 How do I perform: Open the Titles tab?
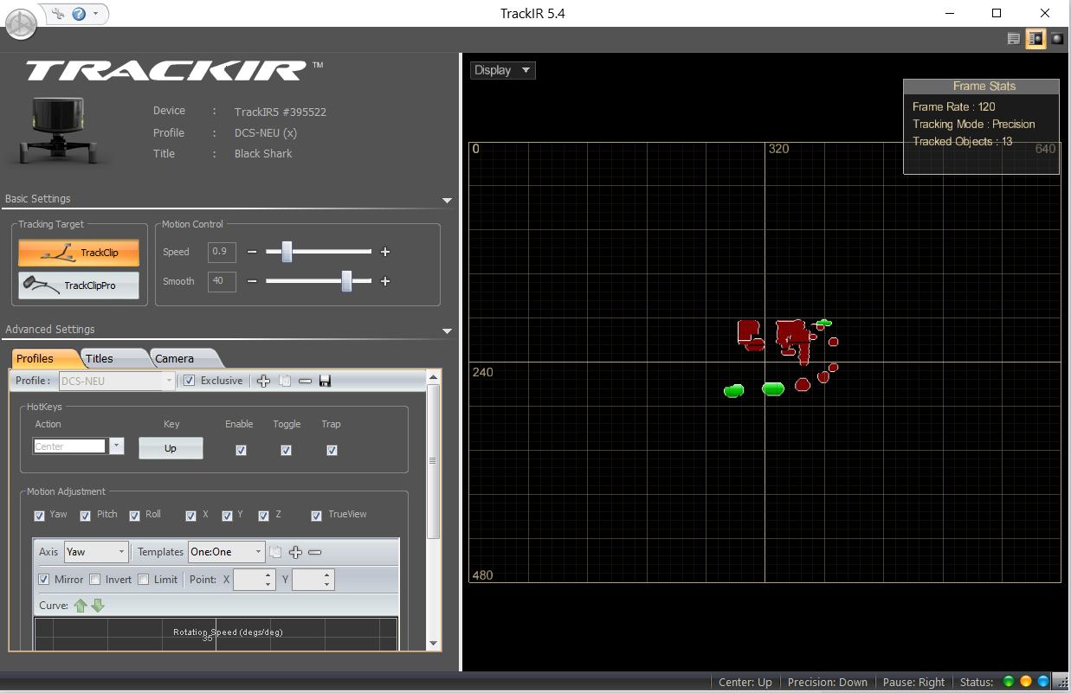(x=108, y=358)
